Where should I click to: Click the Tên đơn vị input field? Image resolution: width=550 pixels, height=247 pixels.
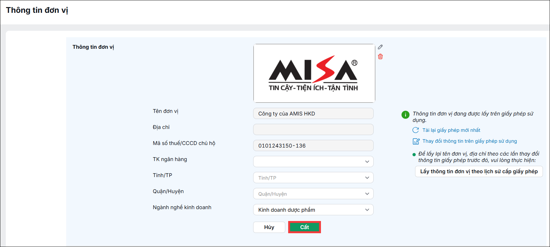tap(313, 114)
